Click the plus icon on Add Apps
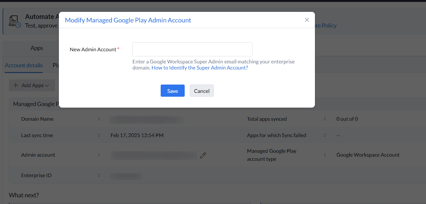The width and height of the screenshot is (426, 204). click(x=15, y=85)
